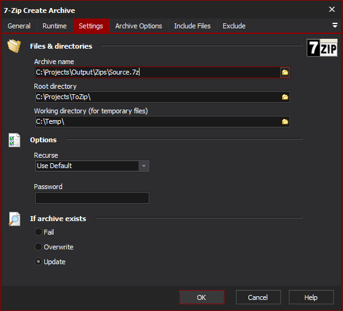Close the 7-Zip Create Archive dialog
The height and width of the screenshot is (311, 343).
point(332,9)
